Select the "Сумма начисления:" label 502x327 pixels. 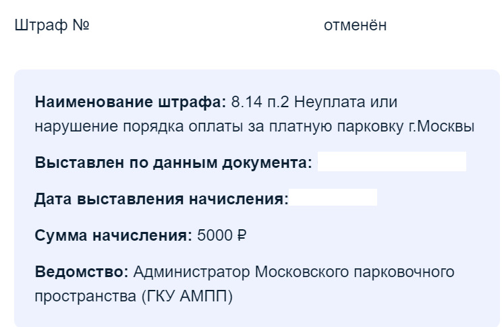[x=113, y=235]
